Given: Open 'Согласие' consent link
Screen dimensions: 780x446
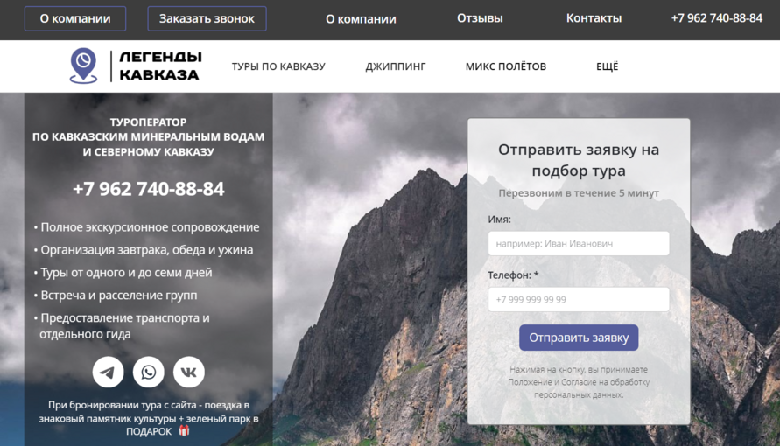Looking at the screenshot, I should [578, 382].
